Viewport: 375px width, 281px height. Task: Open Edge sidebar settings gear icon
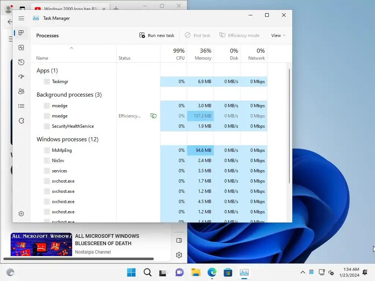coord(179,255)
